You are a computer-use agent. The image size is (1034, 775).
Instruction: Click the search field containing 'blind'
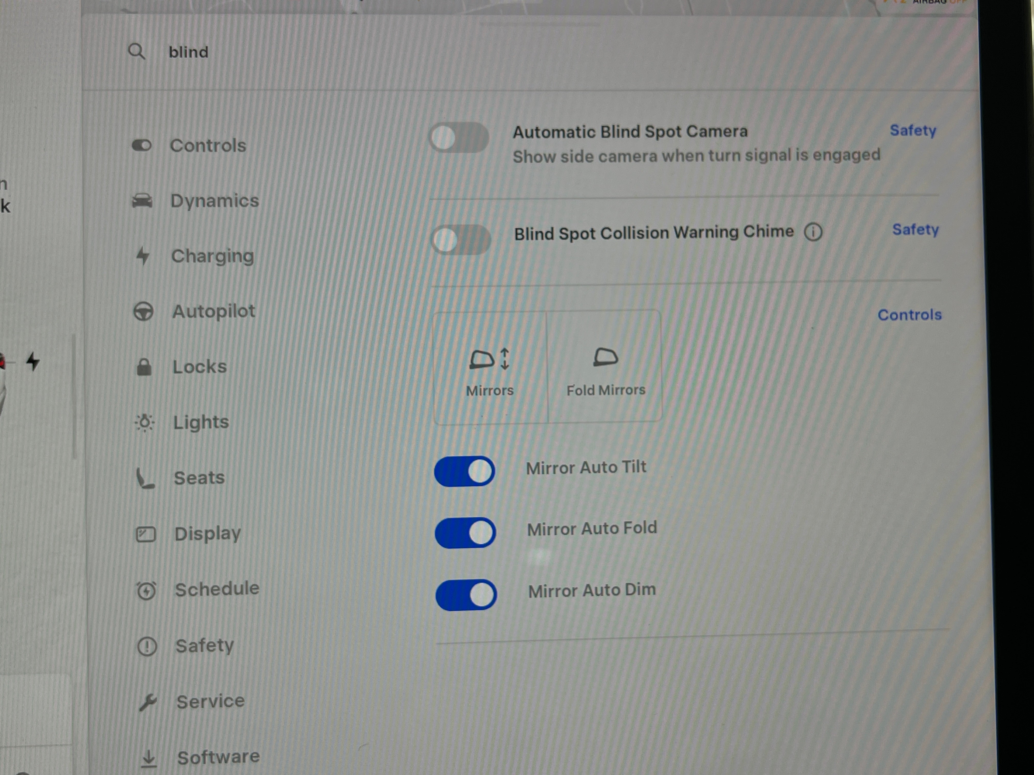coord(188,52)
